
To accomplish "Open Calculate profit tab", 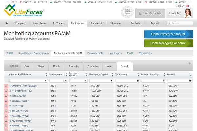I will pos(95,53).
